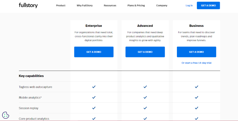Click the Log in link
238x121 pixels.
click(x=189, y=5)
